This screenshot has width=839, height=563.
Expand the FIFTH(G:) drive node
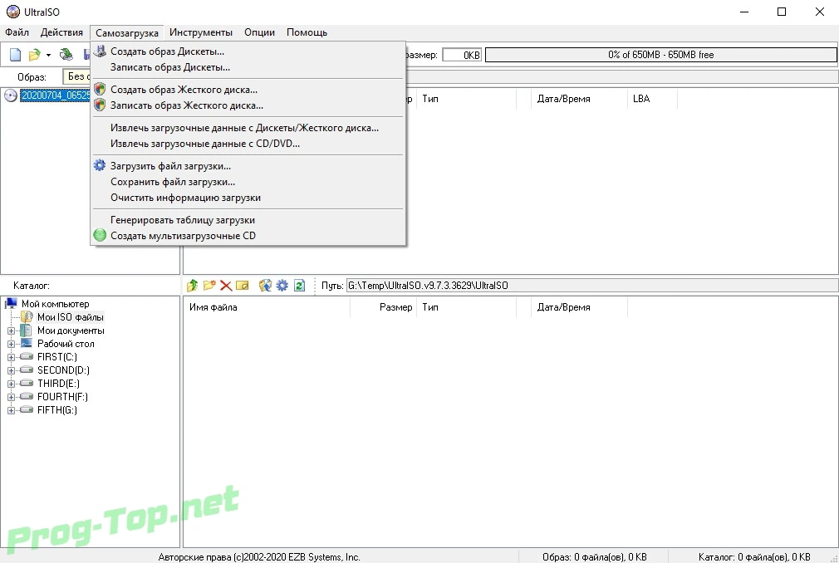(x=11, y=410)
